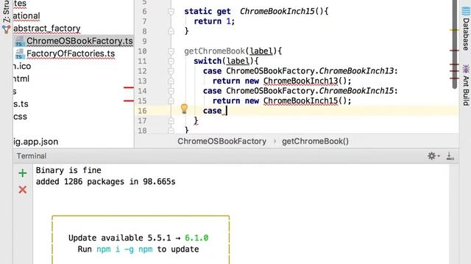
Task: Select the '.ico' file in project tree
Action: point(22,66)
